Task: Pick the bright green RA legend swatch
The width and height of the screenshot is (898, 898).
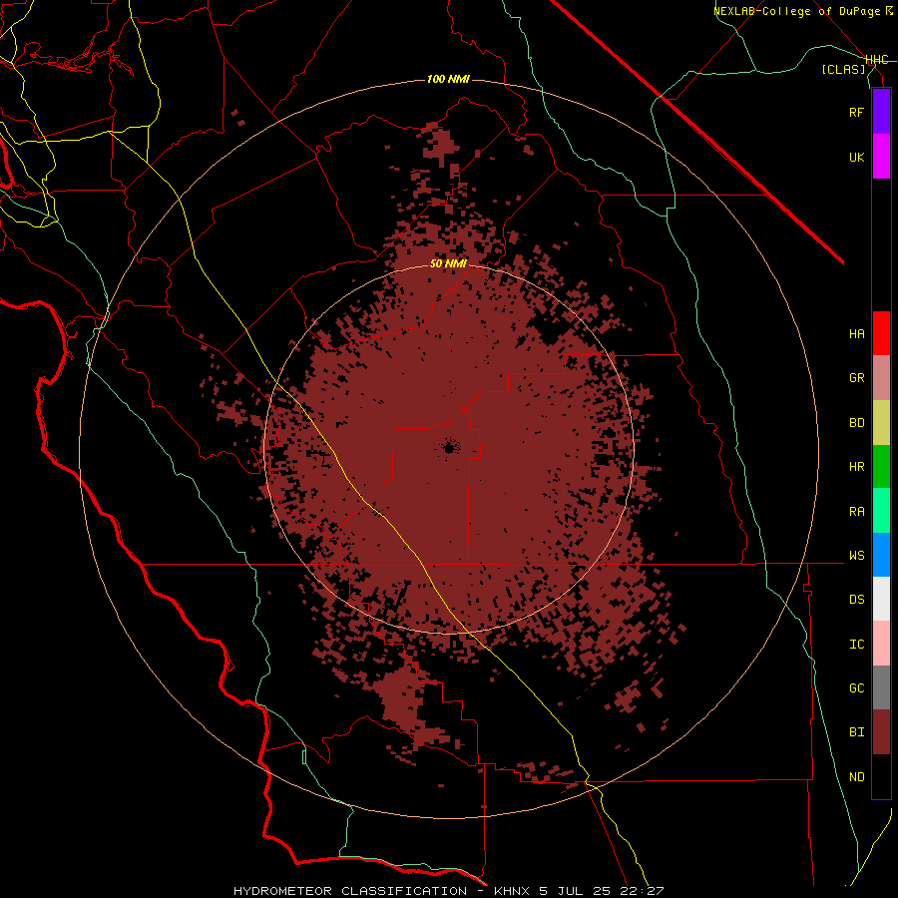Action: (881, 511)
